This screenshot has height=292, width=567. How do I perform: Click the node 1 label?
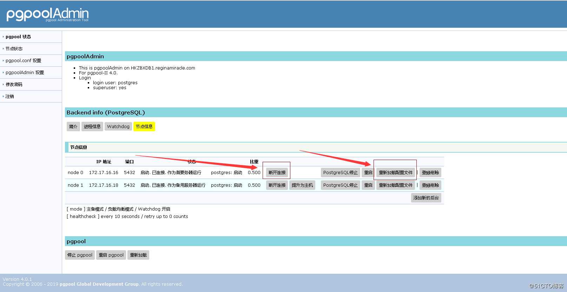point(75,185)
